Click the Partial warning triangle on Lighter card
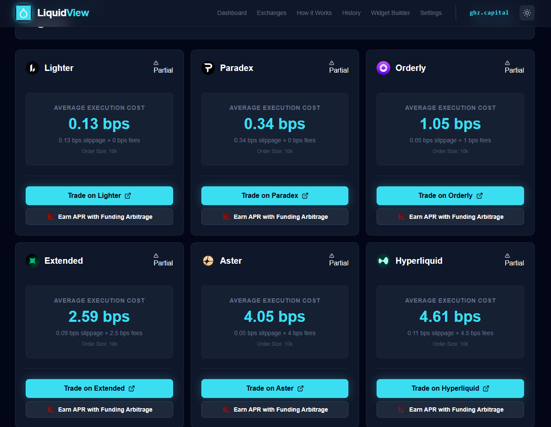The height and width of the screenshot is (427, 551). 156,64
